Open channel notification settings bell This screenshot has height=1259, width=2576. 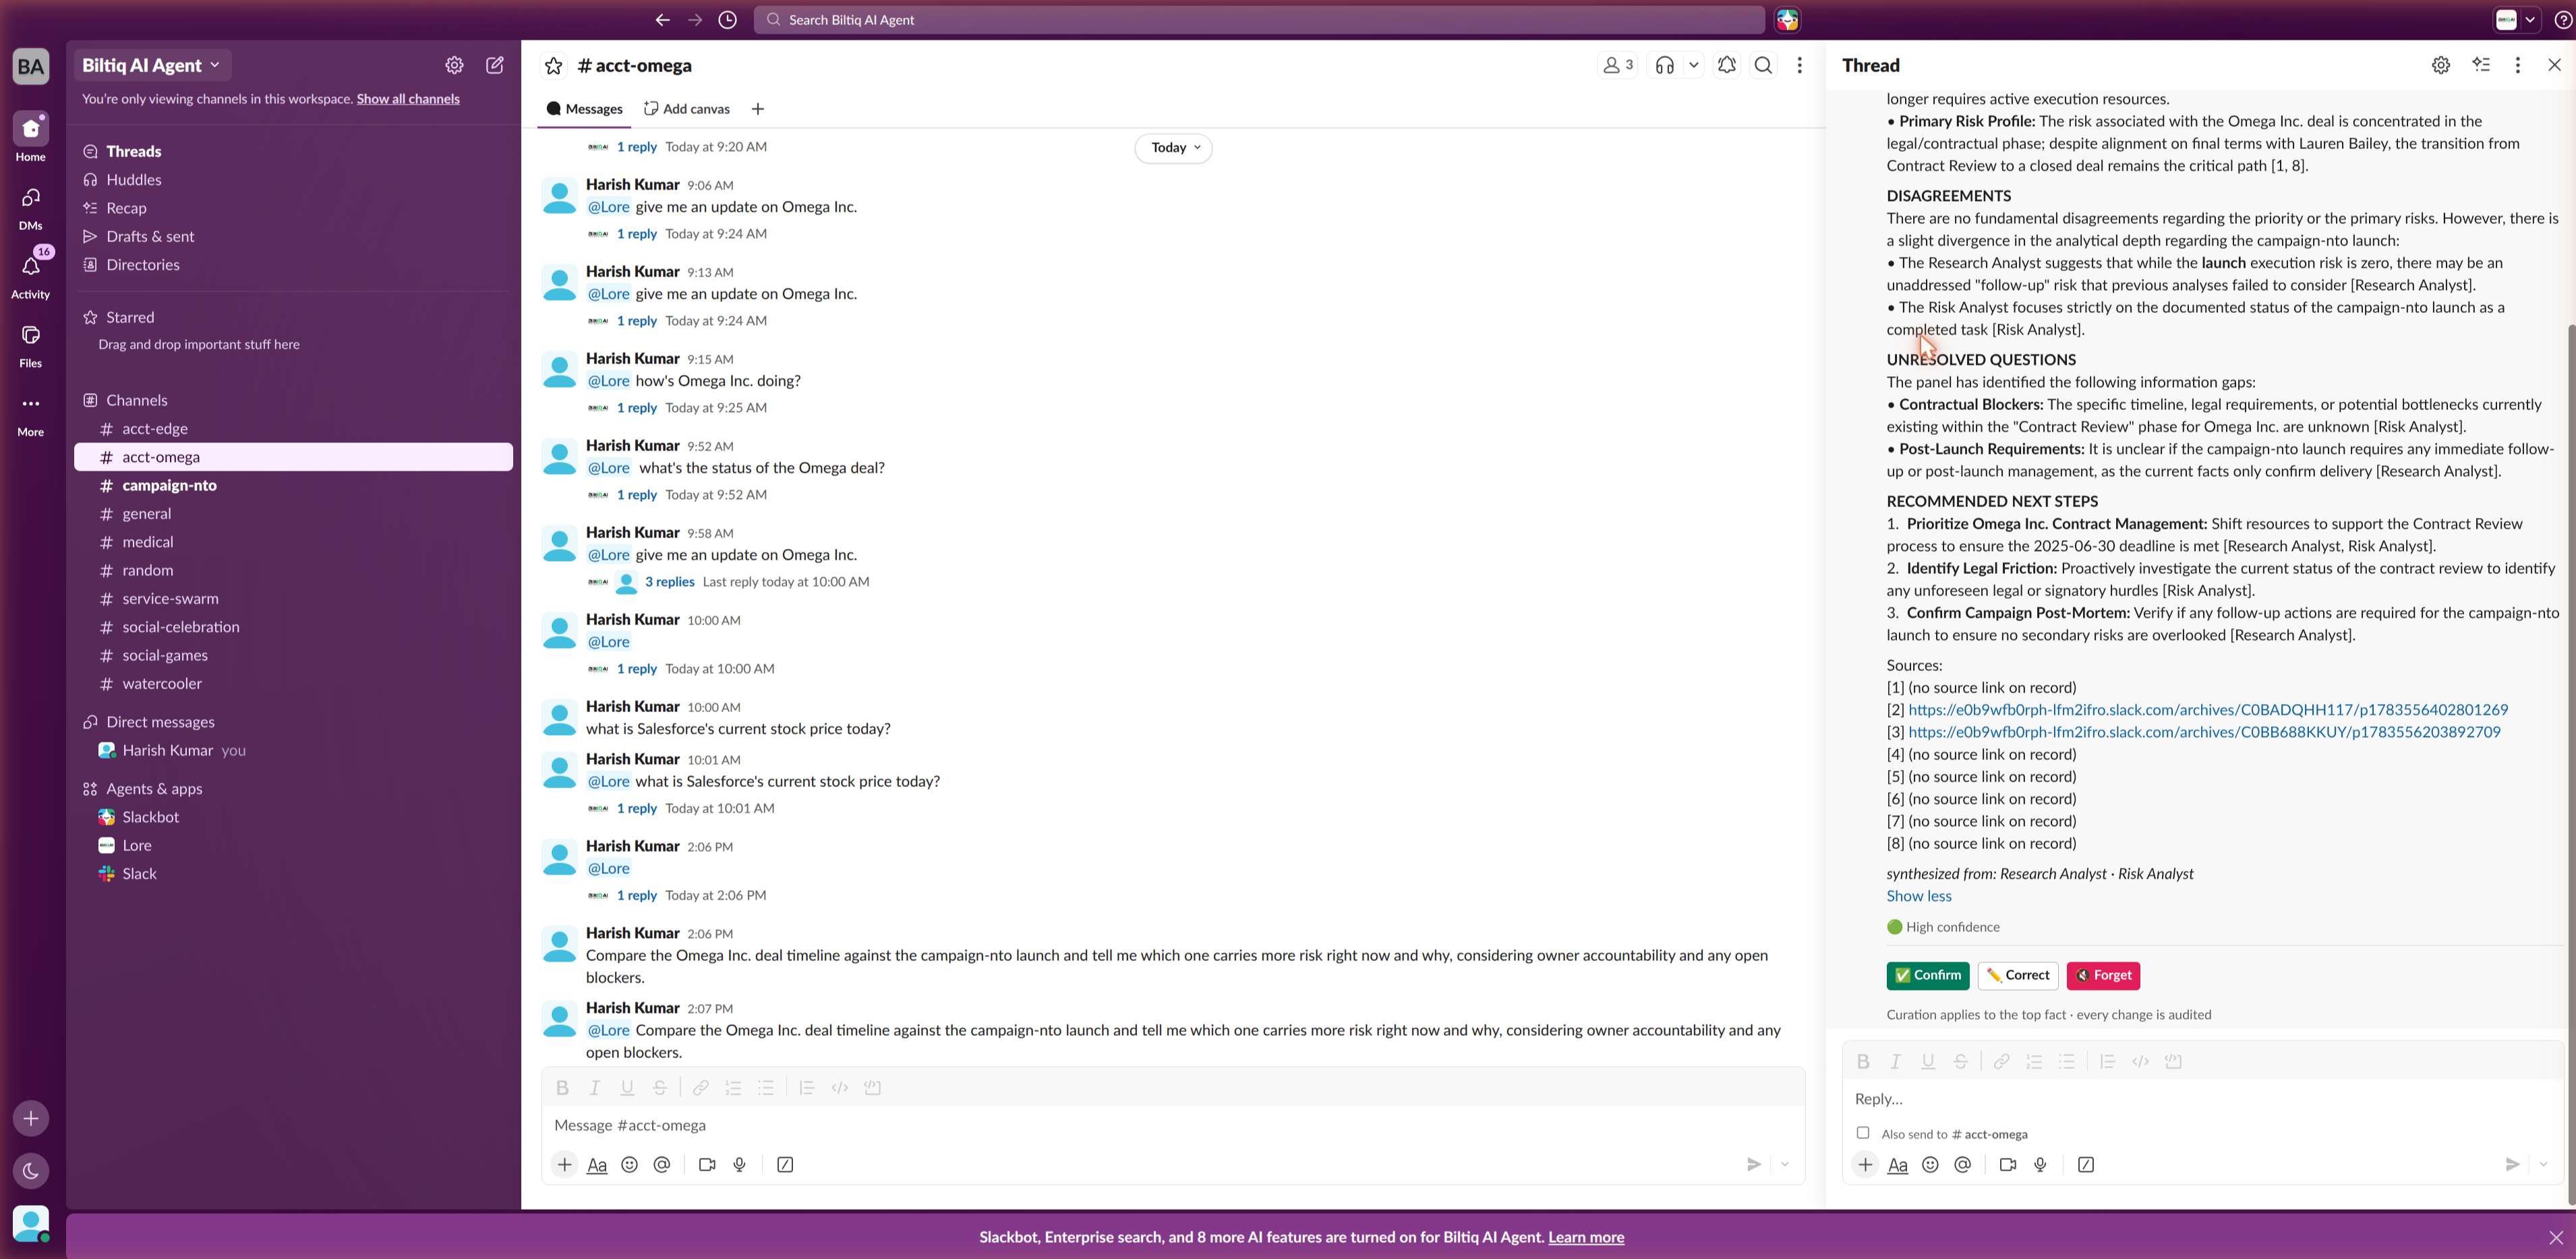1727,65
